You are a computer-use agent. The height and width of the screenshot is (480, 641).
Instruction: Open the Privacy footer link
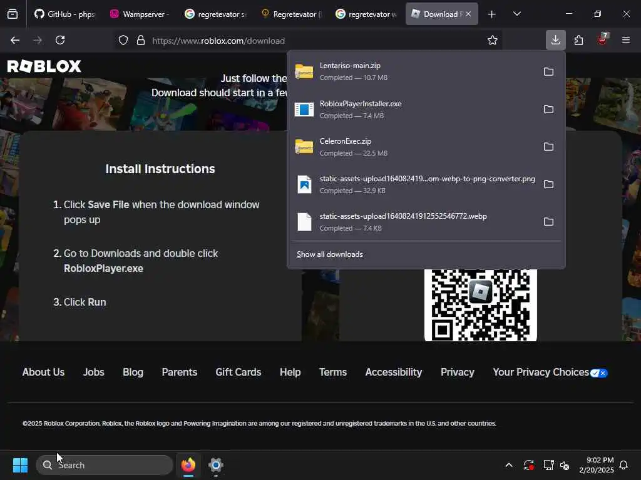click(458, 372)
